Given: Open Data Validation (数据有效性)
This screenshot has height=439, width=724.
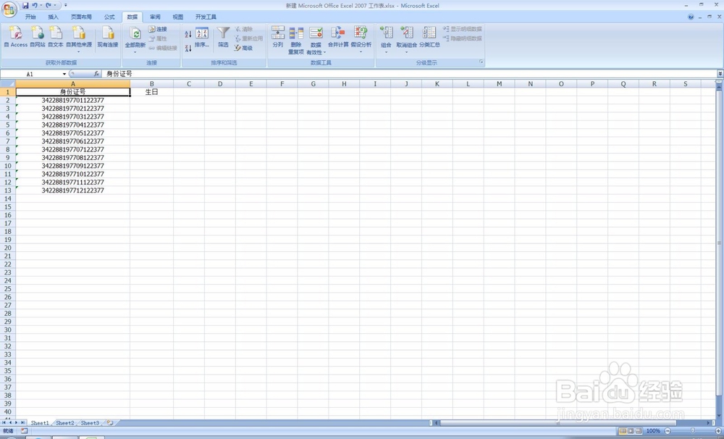Looking at the screenshot, I should 316,40.
